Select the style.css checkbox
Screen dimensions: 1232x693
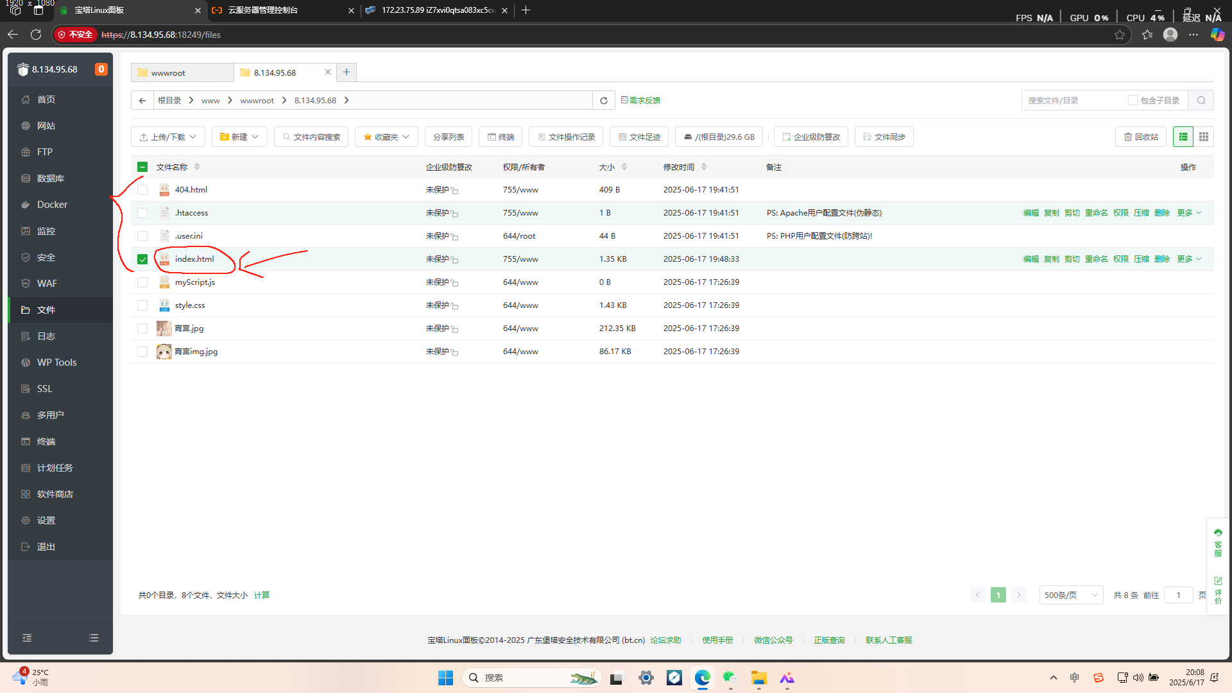(x=142, y=305)
